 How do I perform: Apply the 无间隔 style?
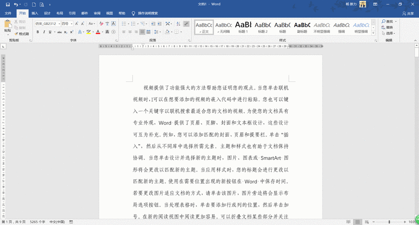pos(223,27)
